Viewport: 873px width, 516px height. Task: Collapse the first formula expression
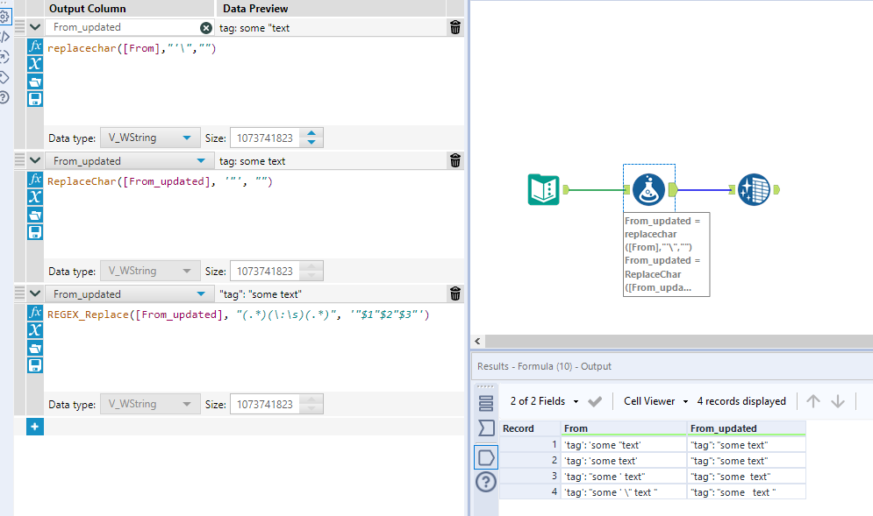34,28
